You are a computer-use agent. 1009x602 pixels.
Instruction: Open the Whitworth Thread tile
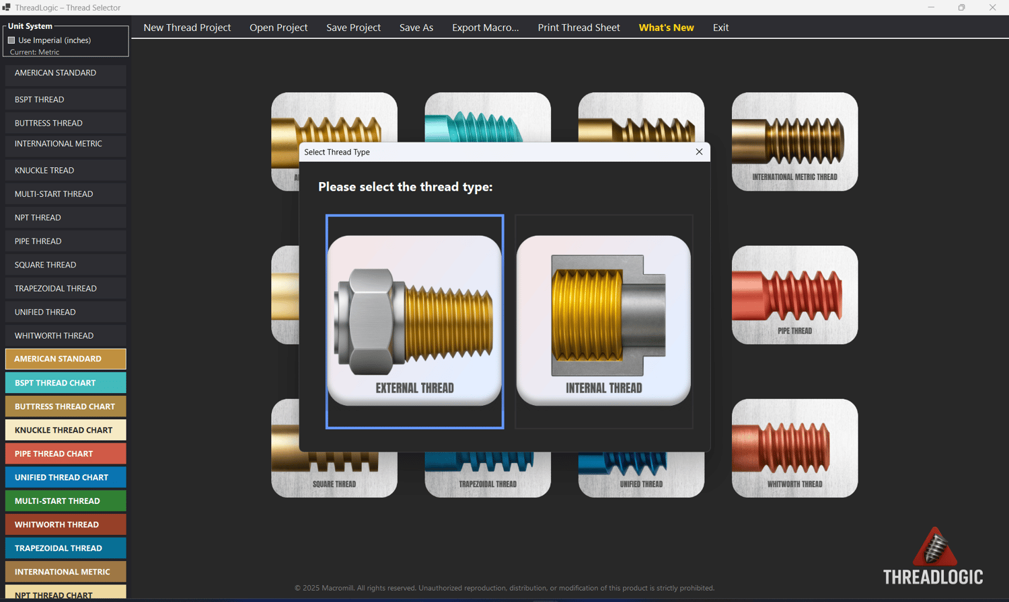pyautogui.click(x=794, y=448)
